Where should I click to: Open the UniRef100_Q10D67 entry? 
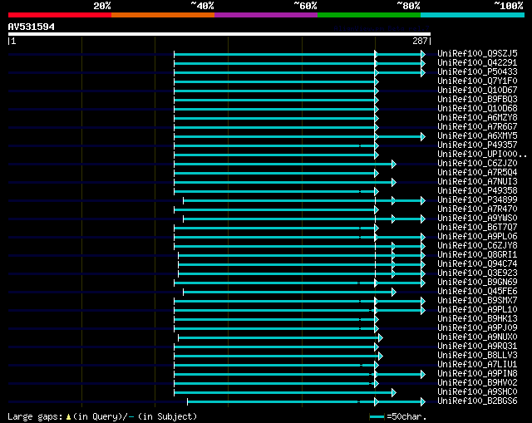(x=477, y=90)
